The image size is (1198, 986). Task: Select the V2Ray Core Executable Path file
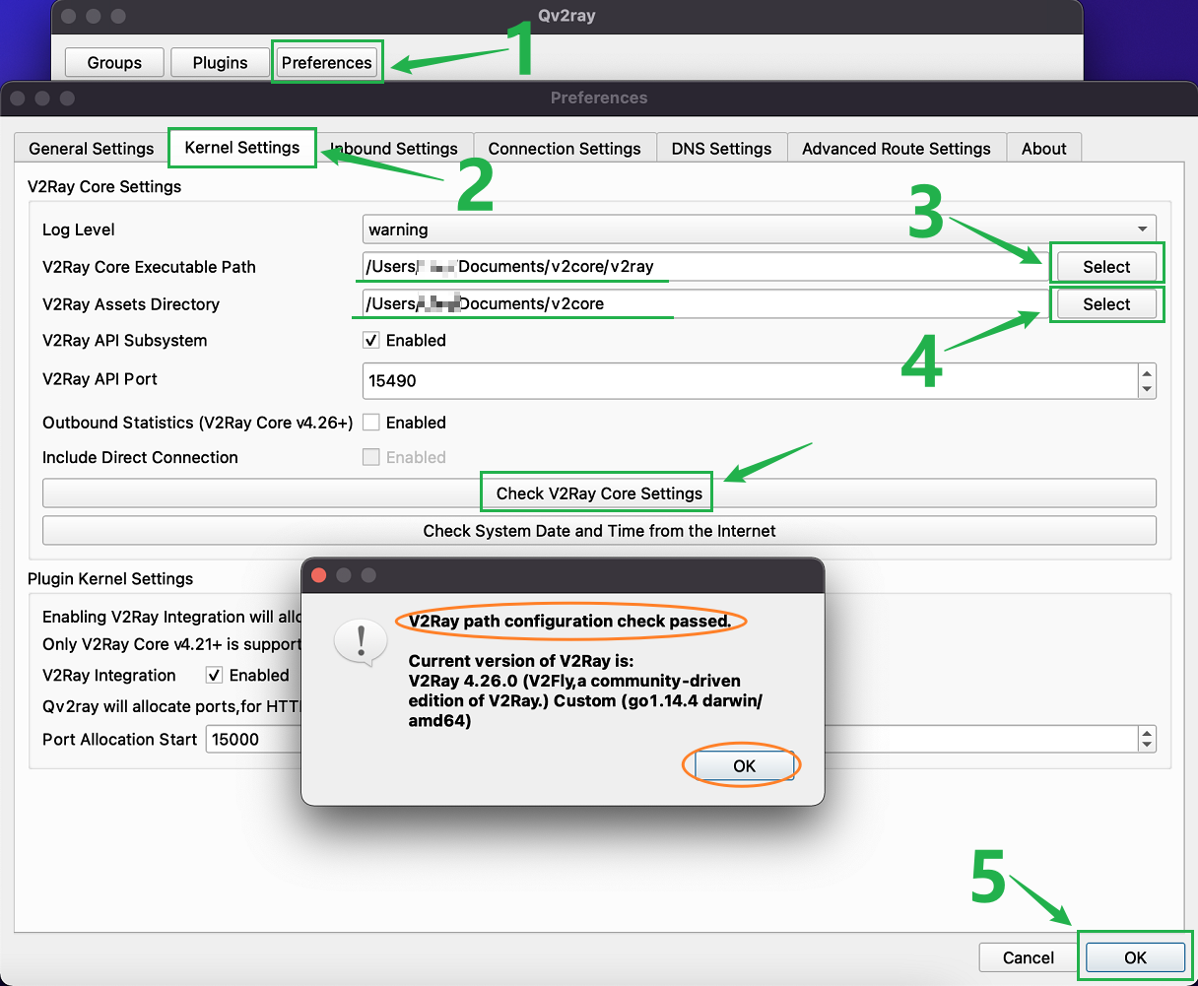[1106, 267]
